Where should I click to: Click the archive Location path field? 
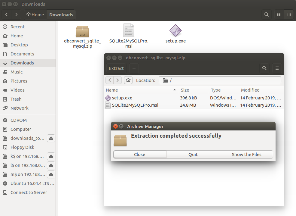pos(220,80)
